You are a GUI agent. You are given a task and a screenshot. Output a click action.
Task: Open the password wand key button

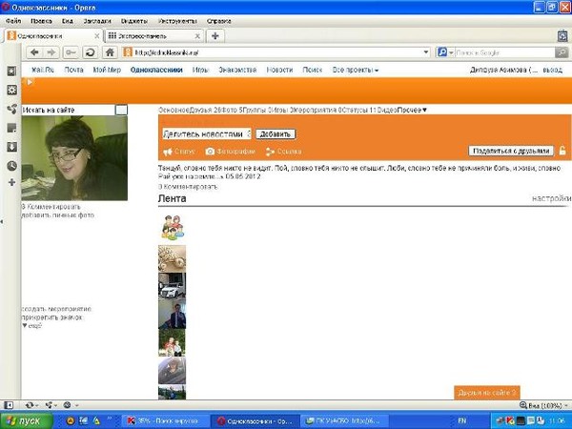(x=71, y=52)
